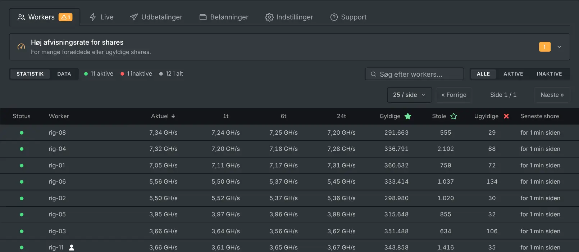
Task: Sort by the Aktuel column header
Action: (x=163, y=116)
